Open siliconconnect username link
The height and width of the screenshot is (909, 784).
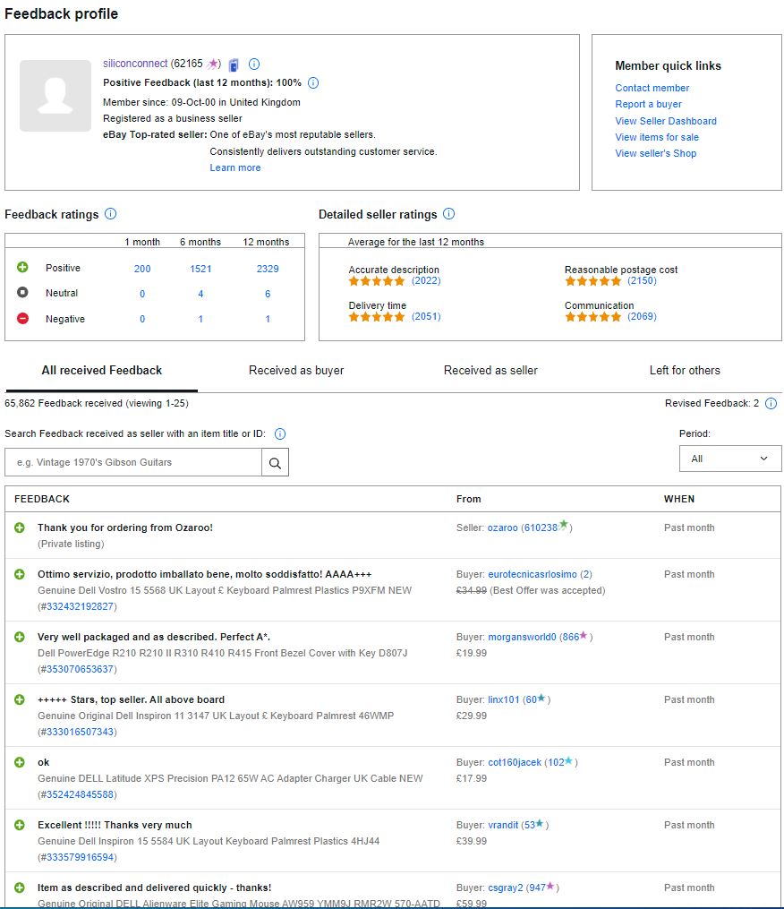[x=135, y=64]
